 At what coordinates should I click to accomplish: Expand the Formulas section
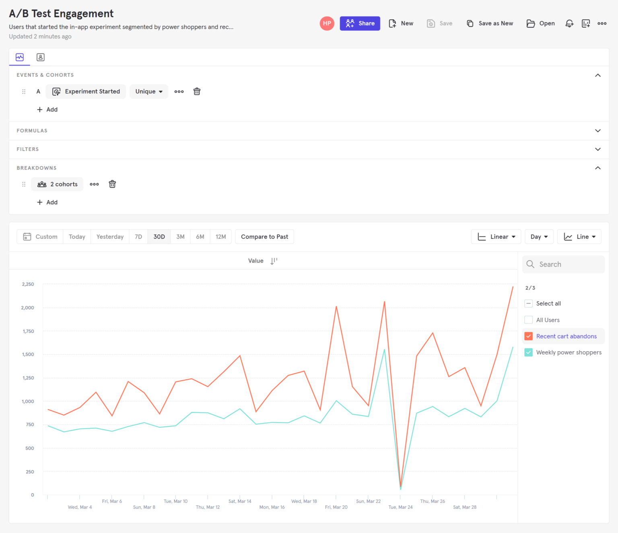(598, 131)
